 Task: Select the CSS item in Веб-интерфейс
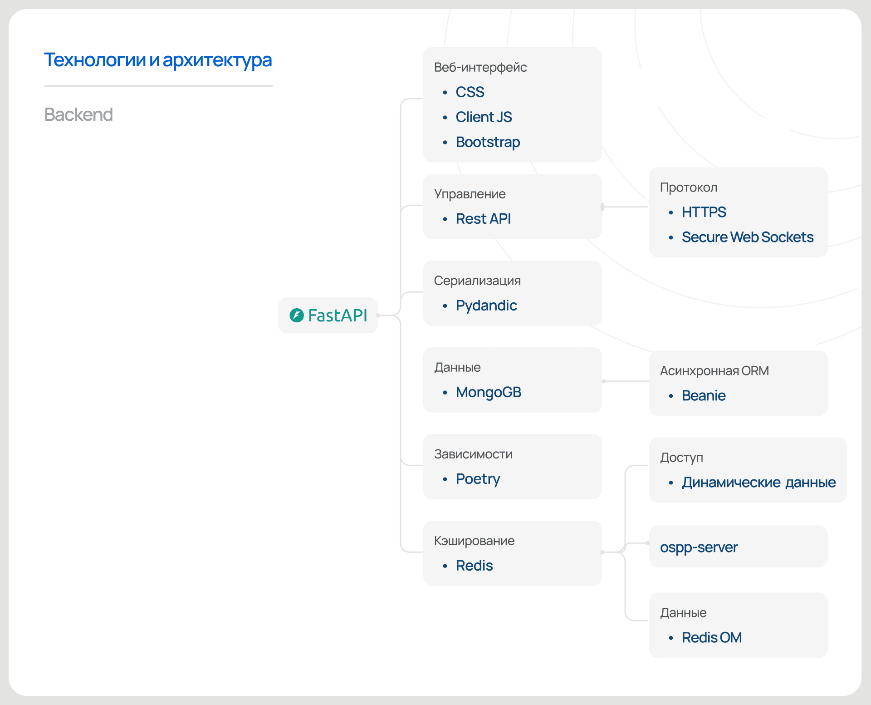point(470,92)
